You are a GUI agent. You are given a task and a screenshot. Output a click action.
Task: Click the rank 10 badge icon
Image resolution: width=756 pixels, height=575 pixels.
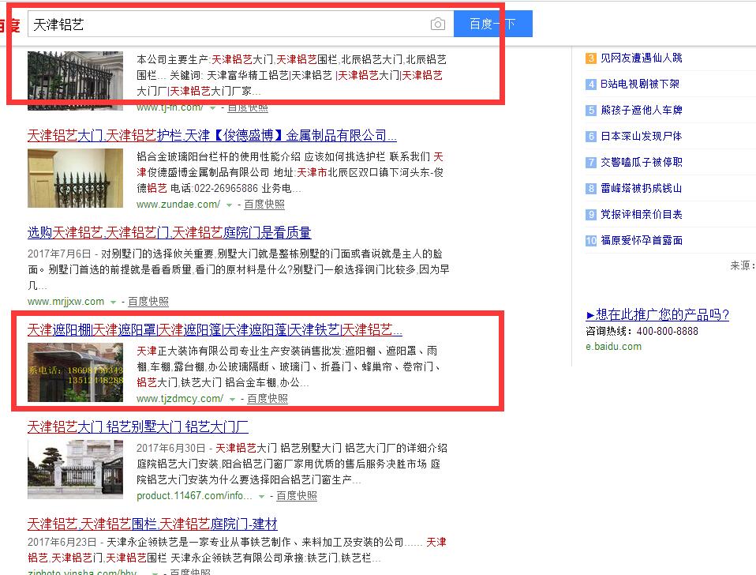pyautogui.click(x=591, y=241)
